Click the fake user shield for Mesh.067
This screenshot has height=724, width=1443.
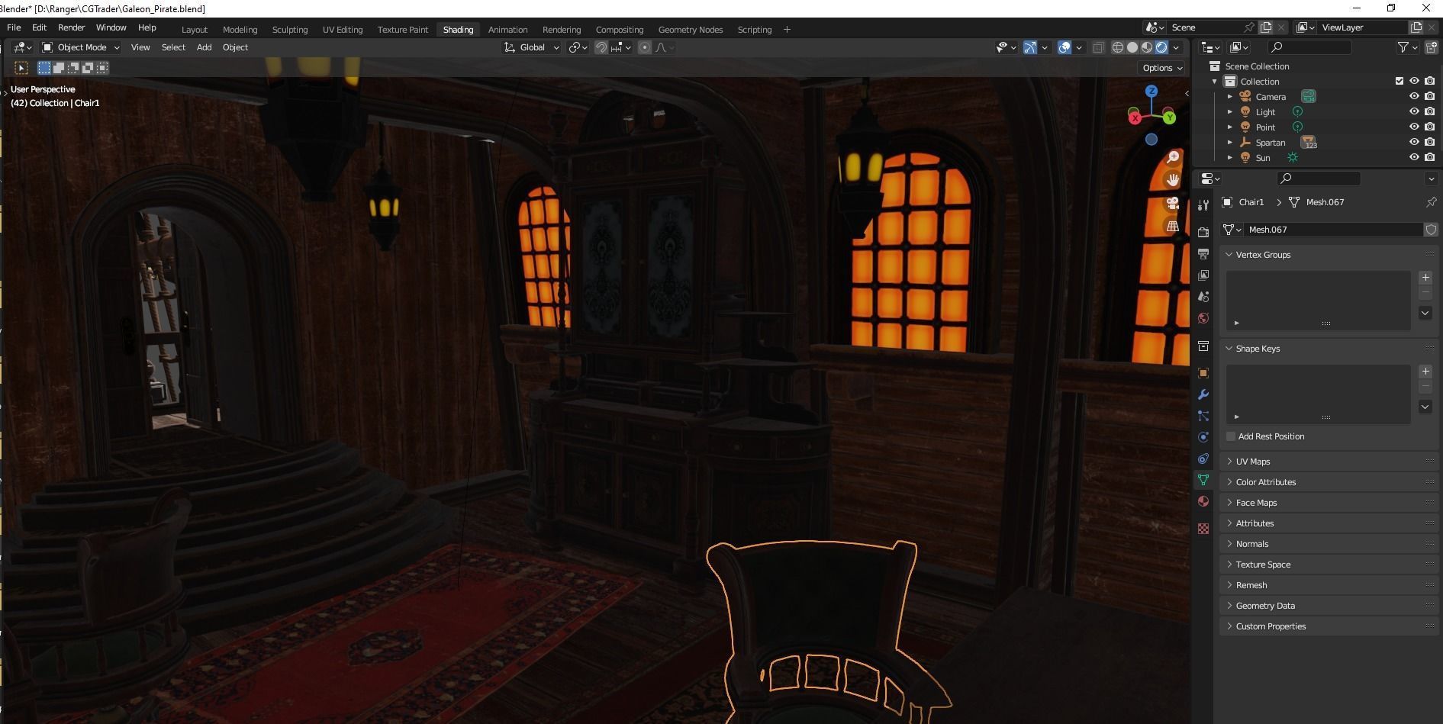click(x=1431, y=230)
